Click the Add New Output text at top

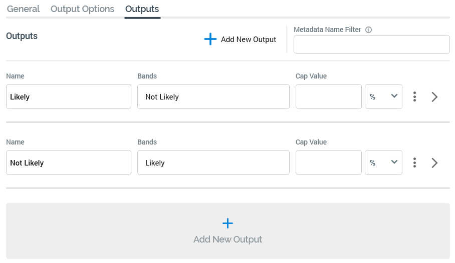pyautogui.click(x=249, y=39)
